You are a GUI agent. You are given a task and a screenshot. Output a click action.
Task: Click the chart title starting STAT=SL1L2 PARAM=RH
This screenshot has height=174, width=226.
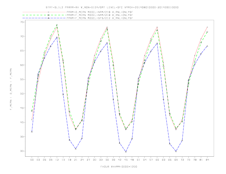pos(112,7)
